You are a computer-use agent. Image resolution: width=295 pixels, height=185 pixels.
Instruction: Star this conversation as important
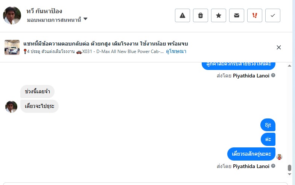219,15
